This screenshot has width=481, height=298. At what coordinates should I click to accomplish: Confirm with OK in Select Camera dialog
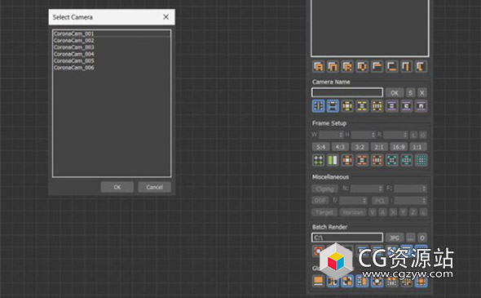pos(117,187)
